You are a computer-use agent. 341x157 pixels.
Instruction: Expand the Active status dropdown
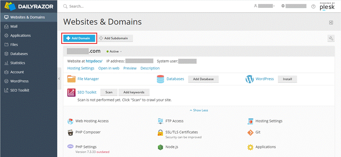[x=114, y=52]
